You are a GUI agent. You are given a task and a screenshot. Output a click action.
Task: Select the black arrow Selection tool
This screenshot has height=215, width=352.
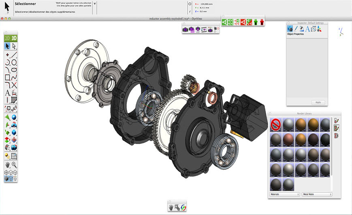point(7,46)
